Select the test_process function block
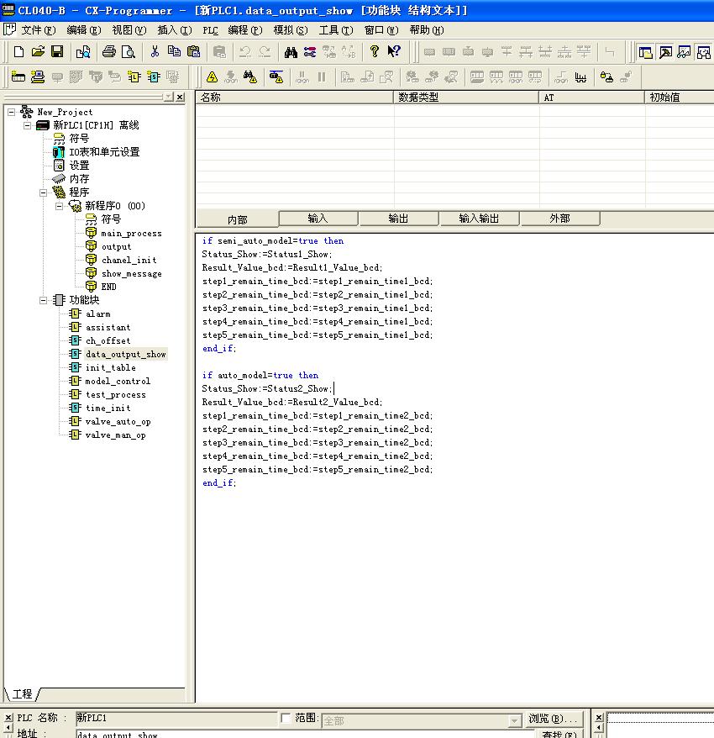Image resolution: width=714 pixels, height=738 pixels. 115,395
